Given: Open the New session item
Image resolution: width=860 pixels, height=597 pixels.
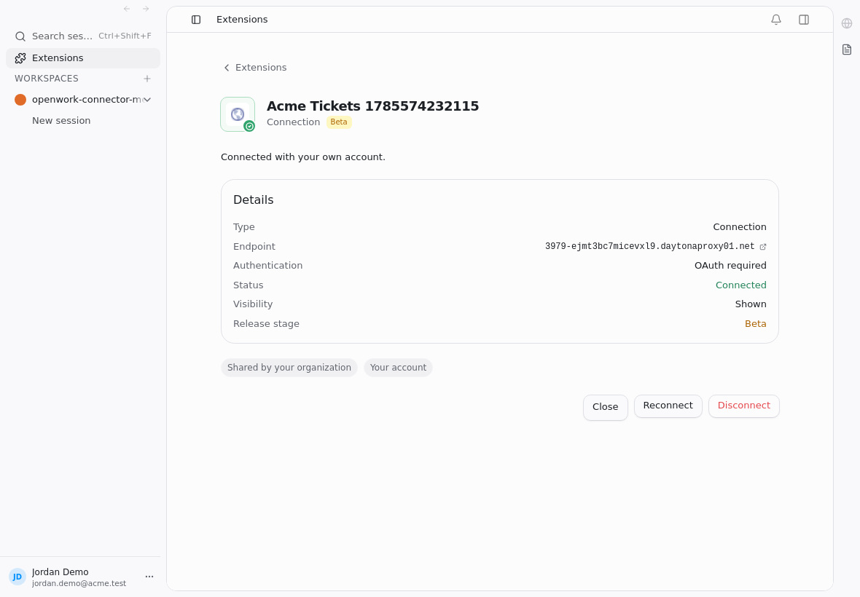Looking at the screenshot, I should pyautogui.click(x=61, y=121).
